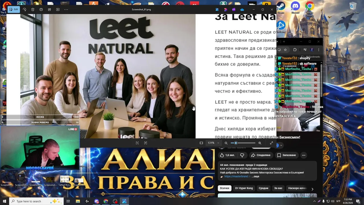Open clock showing 7:33 PM
The height and width of the screenshot is (205, 364).
(348, 201)
